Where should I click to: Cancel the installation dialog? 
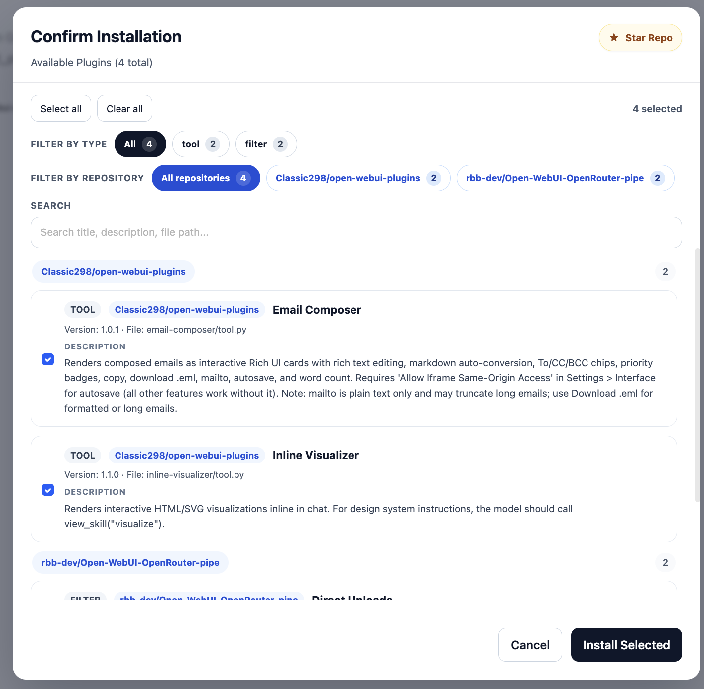click(530, 644)
